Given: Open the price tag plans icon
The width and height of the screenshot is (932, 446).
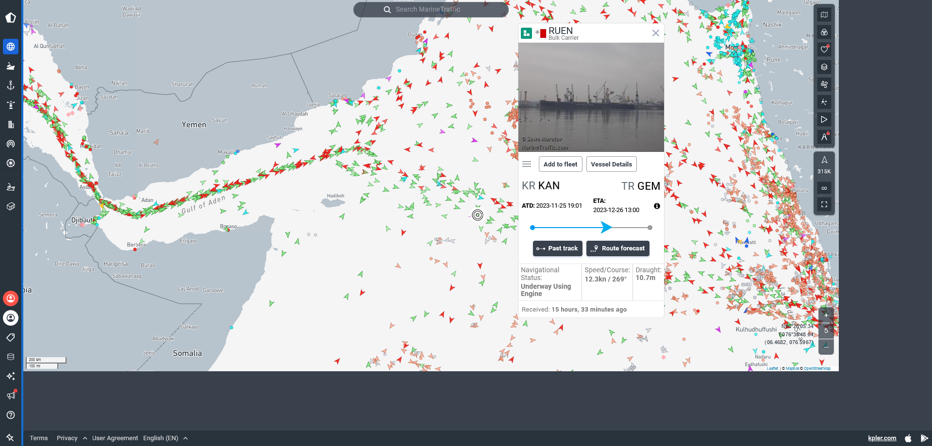Looking at the screenshot, I should click(11, 337).
